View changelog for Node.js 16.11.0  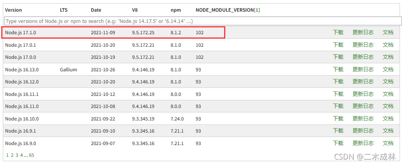click(x=363, y=106)
